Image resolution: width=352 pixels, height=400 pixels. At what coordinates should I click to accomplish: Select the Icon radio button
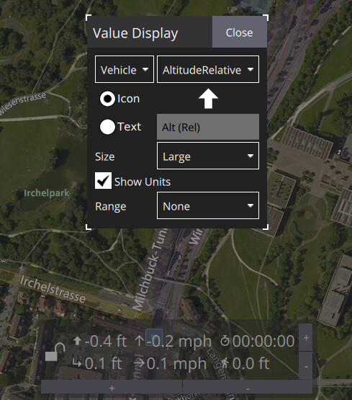tap(107, 99)
